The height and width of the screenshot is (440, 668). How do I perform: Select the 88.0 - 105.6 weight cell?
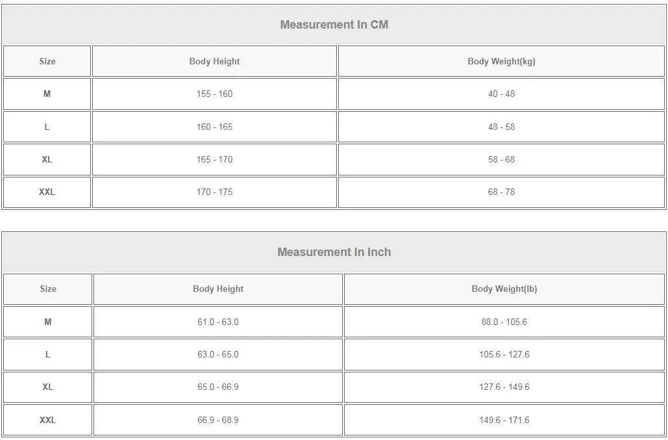tap(504, 322)
